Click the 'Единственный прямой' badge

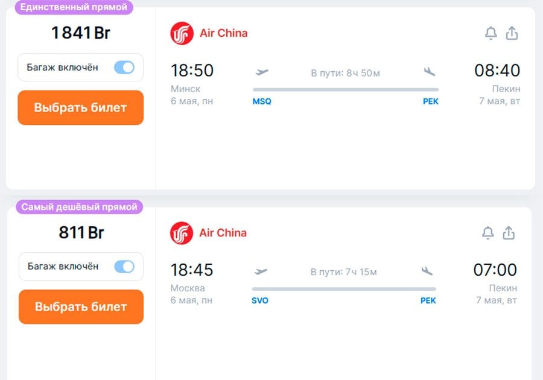coord(74,7)
